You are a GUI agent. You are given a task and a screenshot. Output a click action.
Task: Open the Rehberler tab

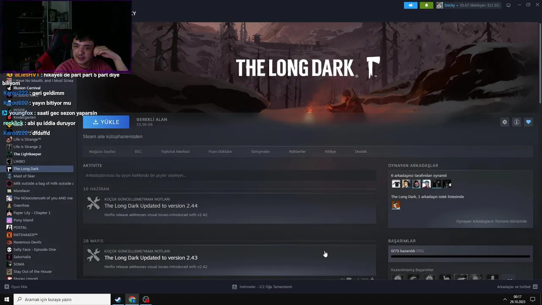pos(297,152)
